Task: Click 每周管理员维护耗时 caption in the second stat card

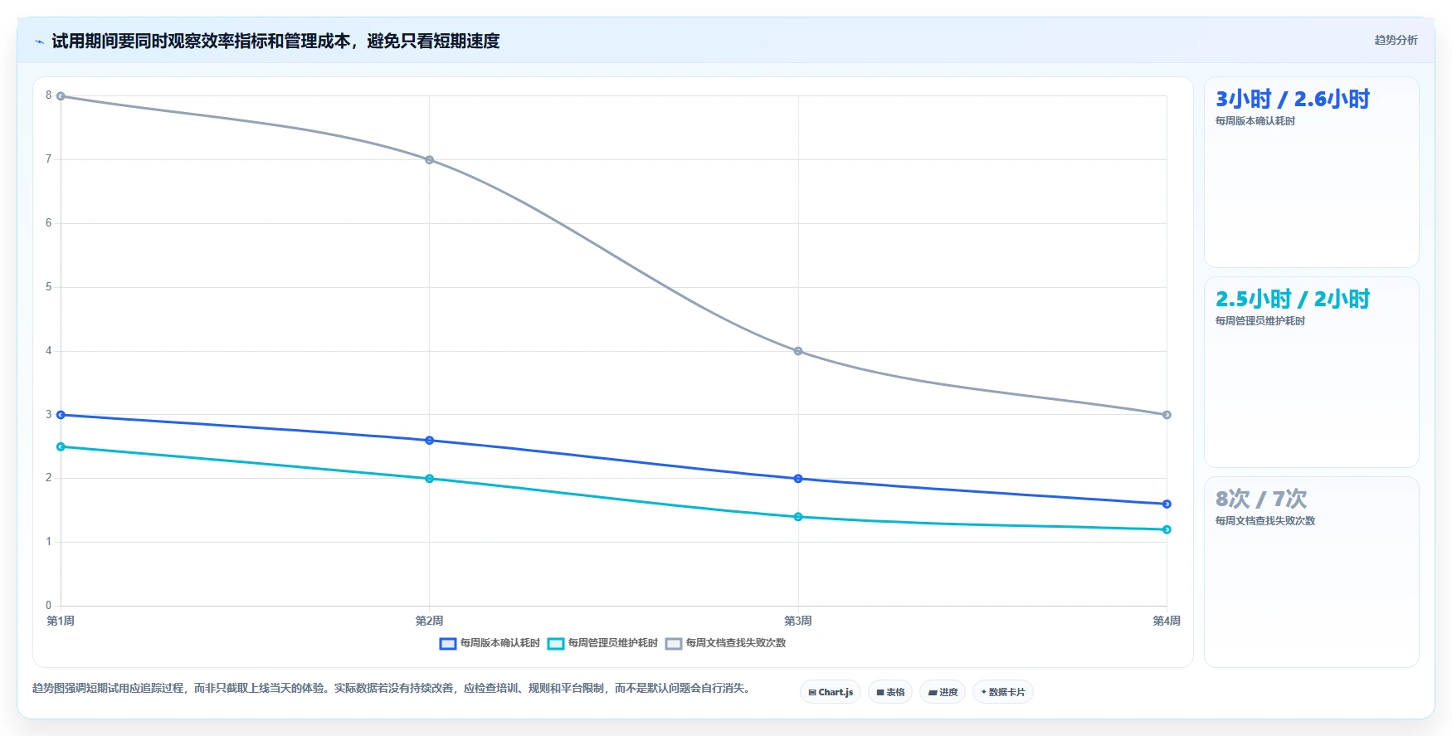Action: coord(1260,321)
